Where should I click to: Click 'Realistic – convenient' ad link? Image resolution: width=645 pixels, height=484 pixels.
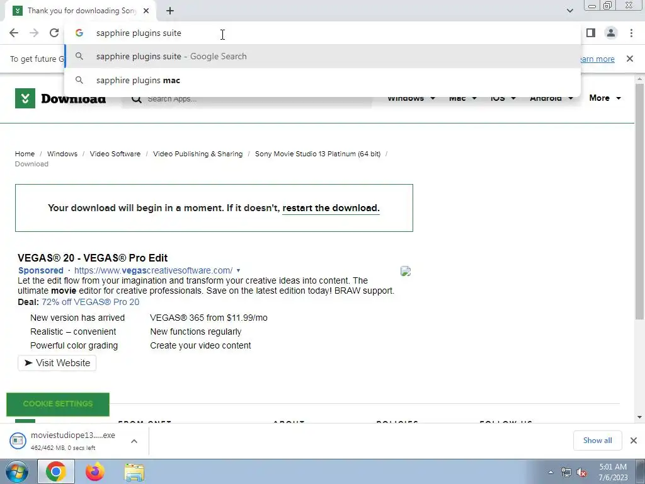pyautogui.click(x=73, y=331)
